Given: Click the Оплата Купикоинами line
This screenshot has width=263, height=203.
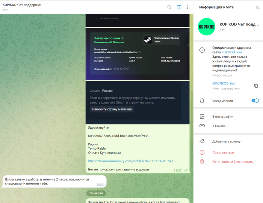Looking at the screenshot, I should [x=104, y=153].
